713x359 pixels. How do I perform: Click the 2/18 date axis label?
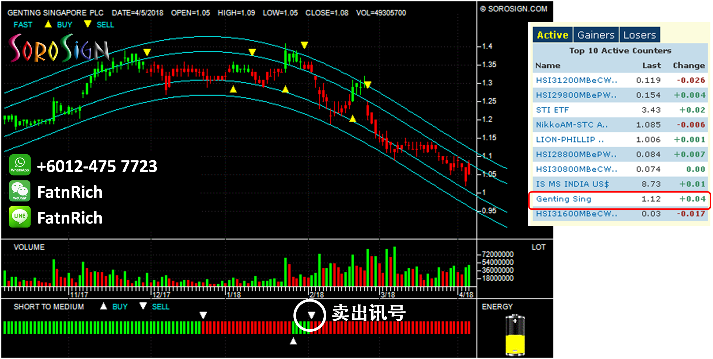pos(317,295)
